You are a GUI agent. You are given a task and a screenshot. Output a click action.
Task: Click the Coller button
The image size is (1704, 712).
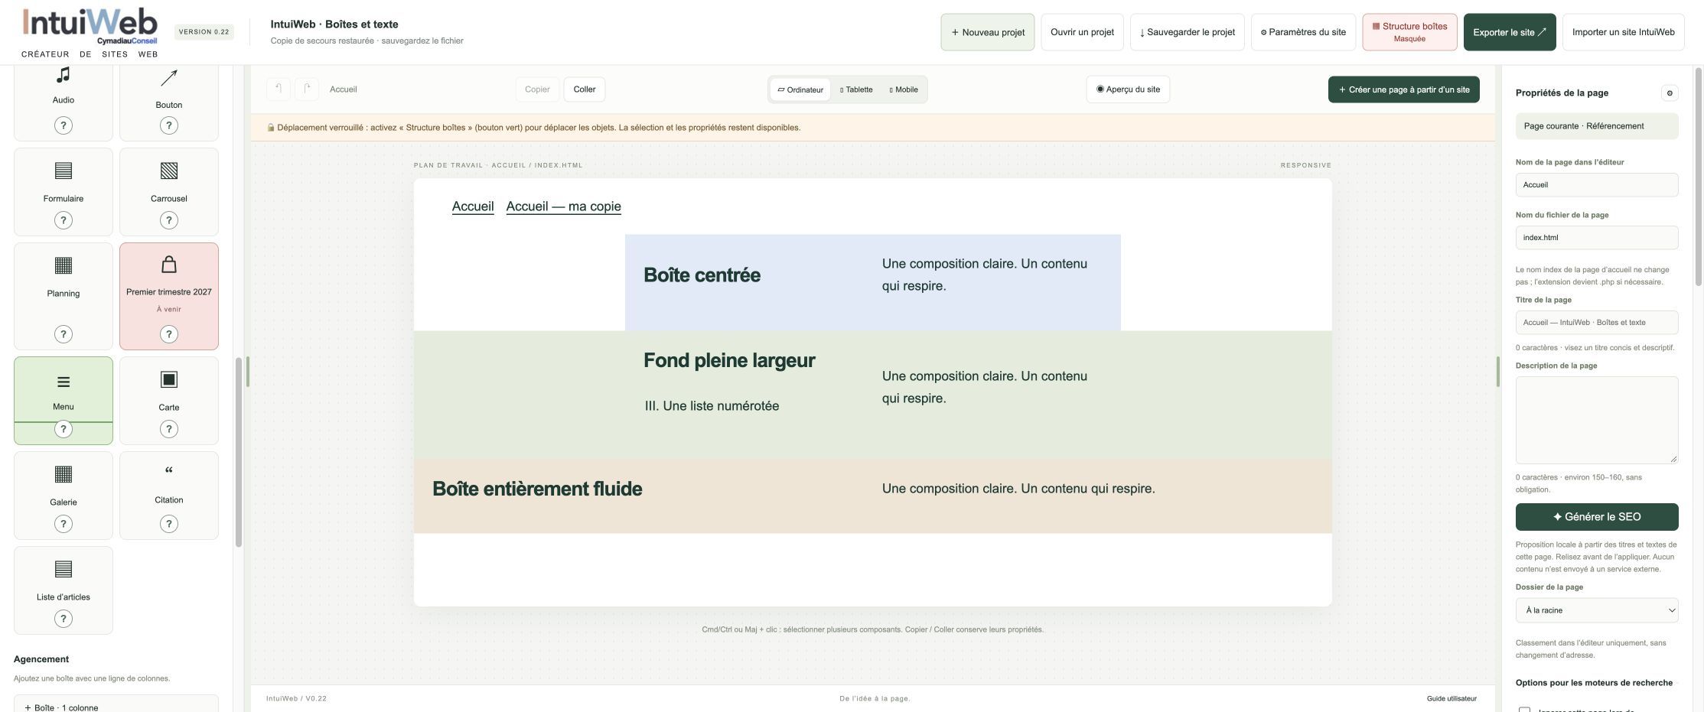pos(585,89)
